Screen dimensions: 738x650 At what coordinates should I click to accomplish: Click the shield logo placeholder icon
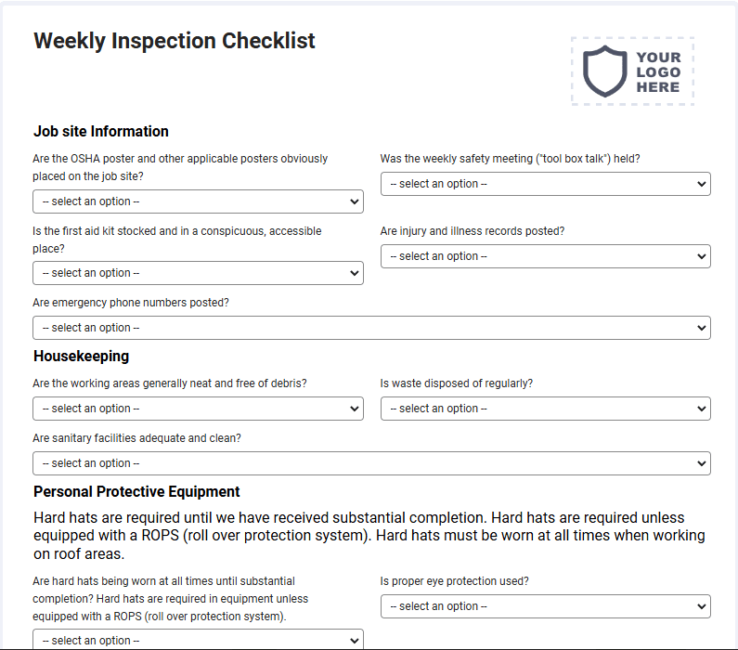click(x=605, y=71)
